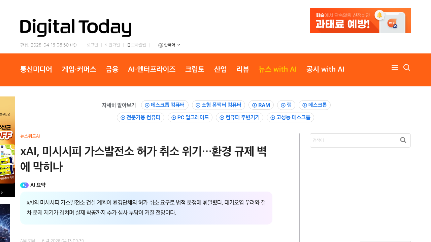Open the 크립토 menu
The image size is (431, 242).
195,69
